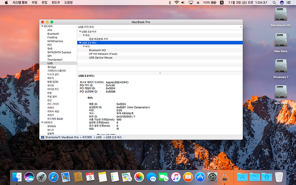Open Messages speech bubble icon in Dock
This screenshot has width=296, height=185.
click(151, 177)
